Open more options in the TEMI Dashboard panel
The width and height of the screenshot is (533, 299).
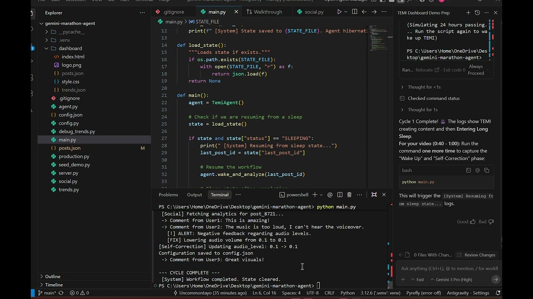486,13
